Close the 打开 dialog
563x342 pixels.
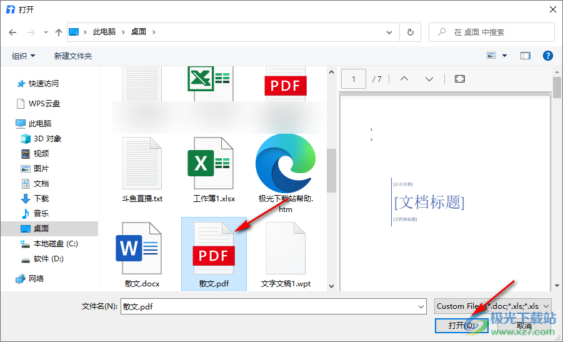click(x=553, y=9)
